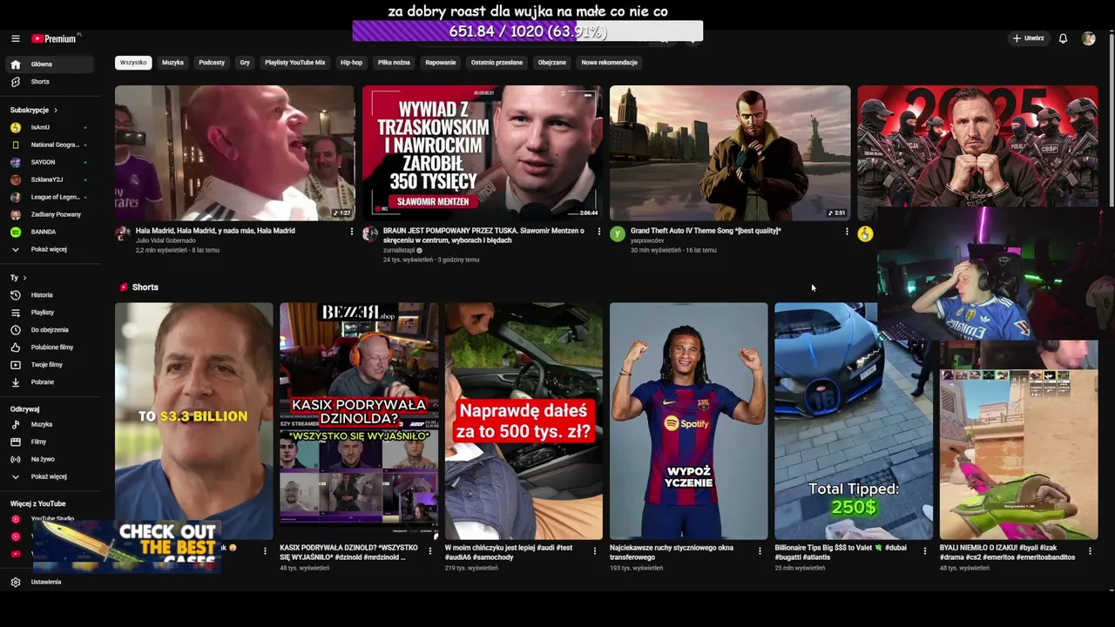Open options for Hala Madrid video
The width and height of the screenshot is (1115, 627).
351,232
